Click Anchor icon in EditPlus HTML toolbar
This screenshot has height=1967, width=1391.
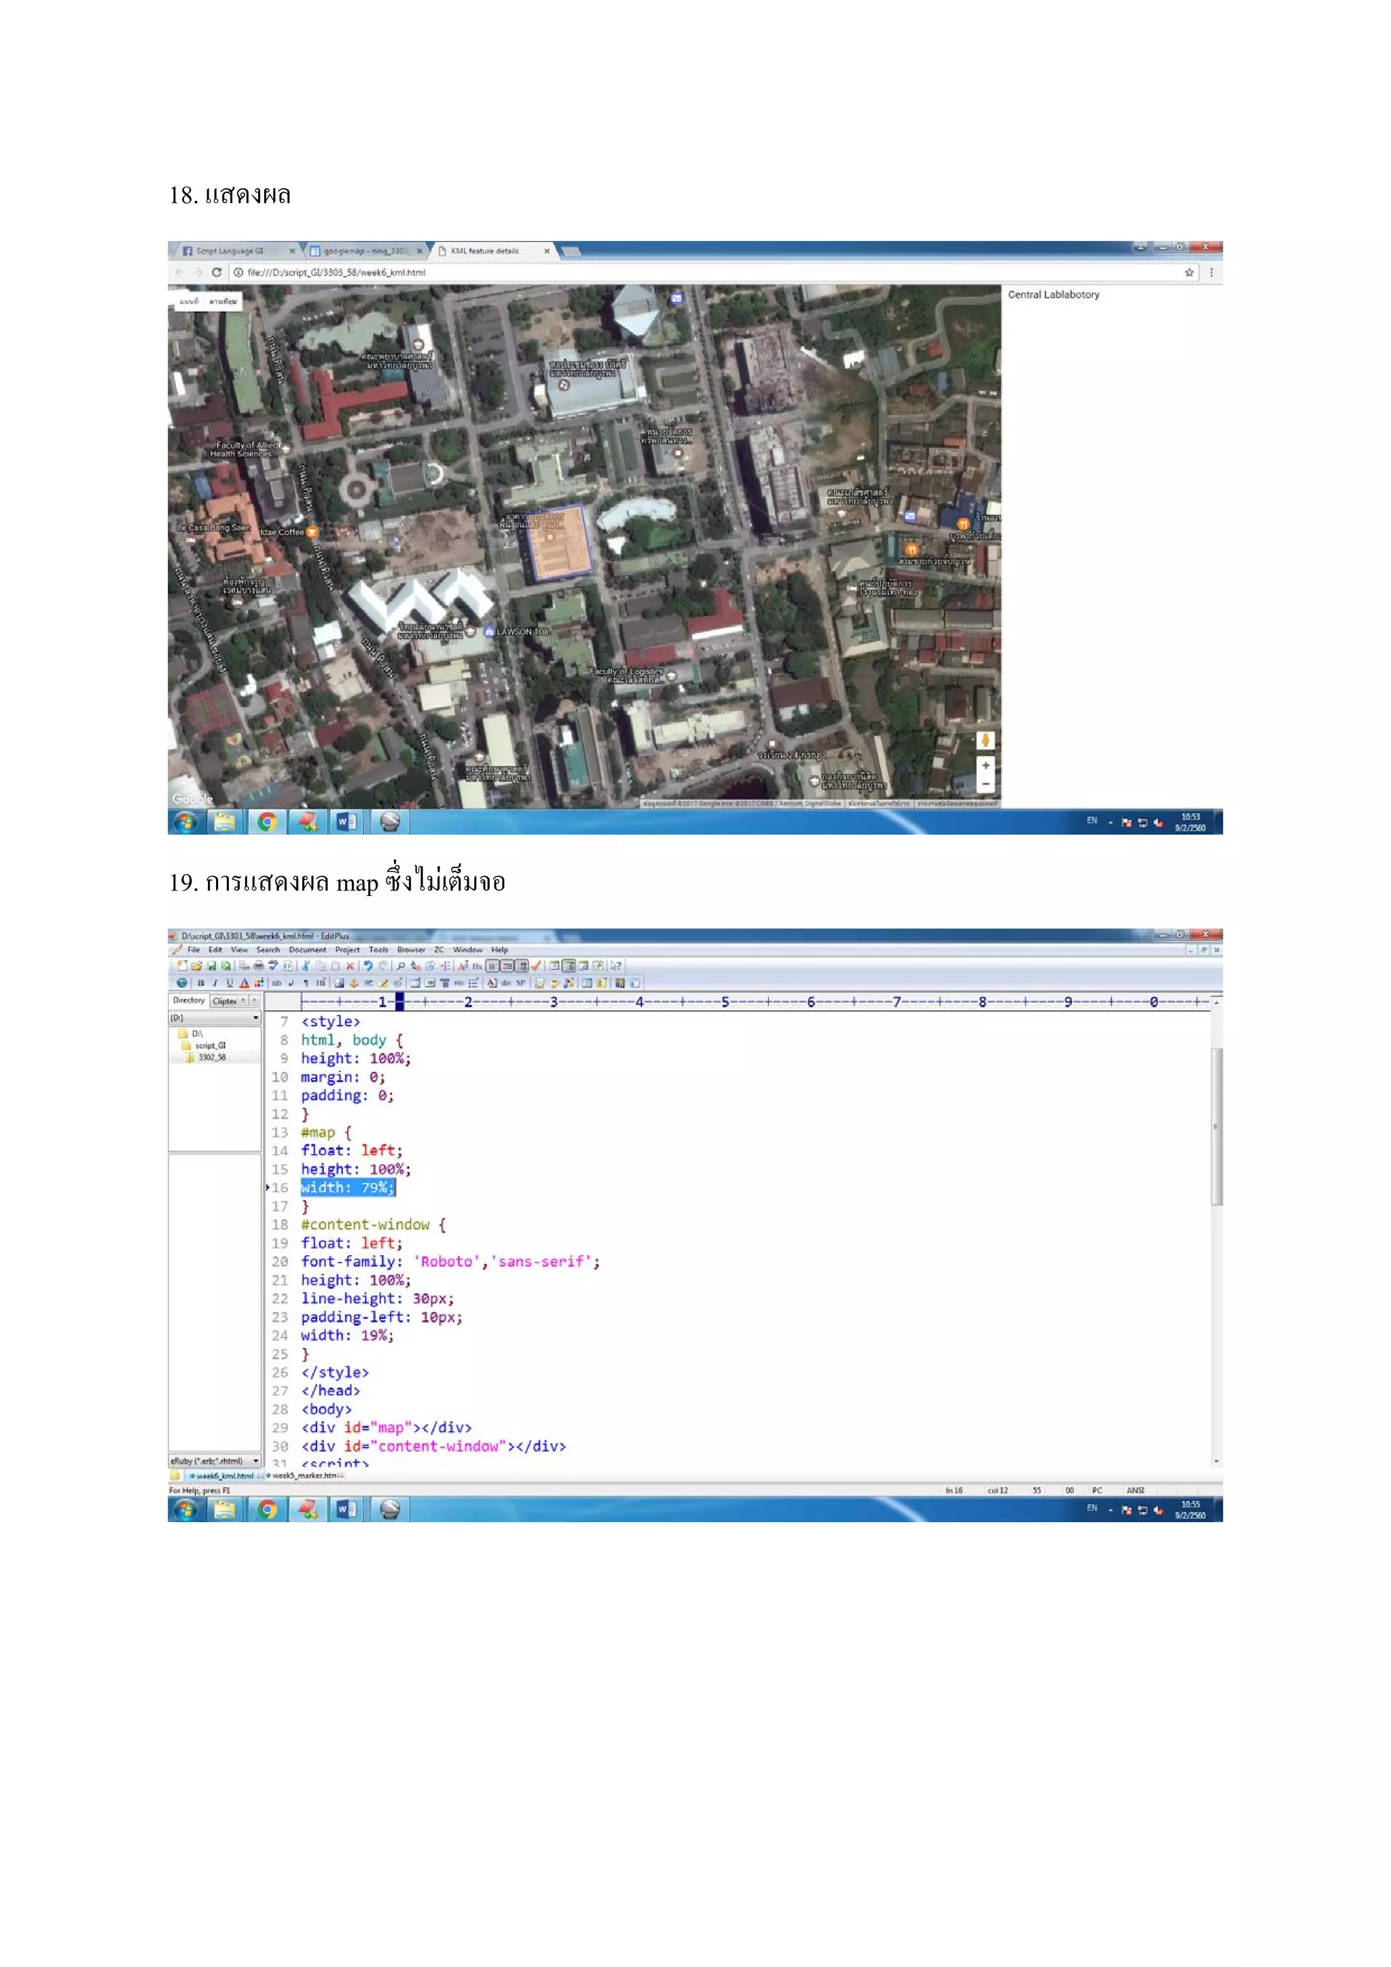pyautogui.click(x=354, y=983)
